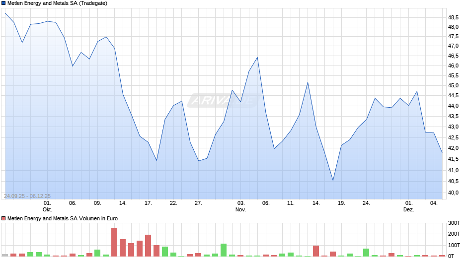Click the red volume bar above the second '14.' label
Viewport: 467px width, 261px height.
316,251
